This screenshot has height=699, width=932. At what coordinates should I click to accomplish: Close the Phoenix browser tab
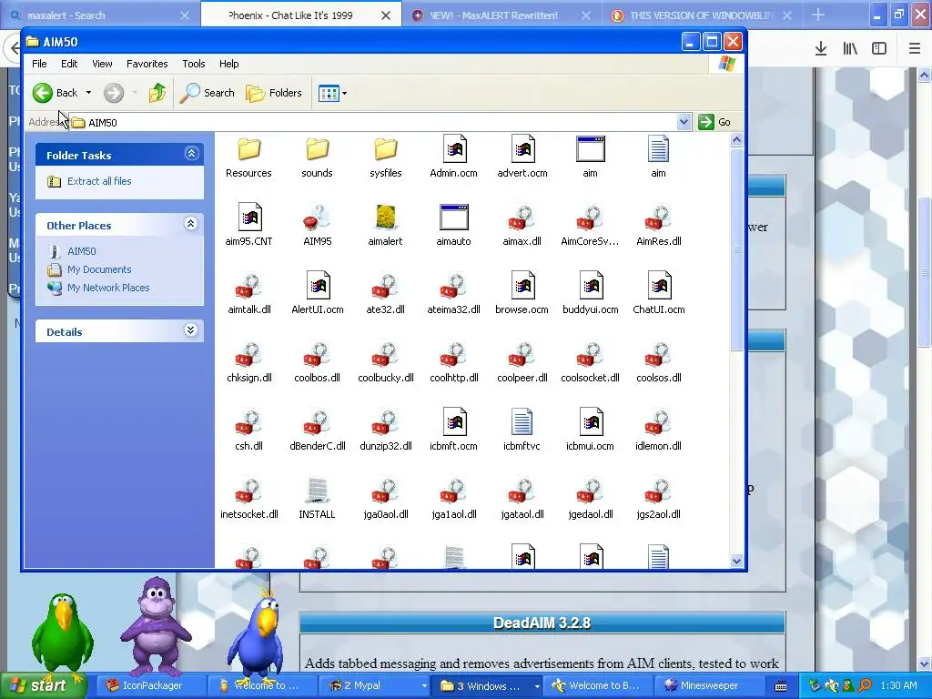386,15
